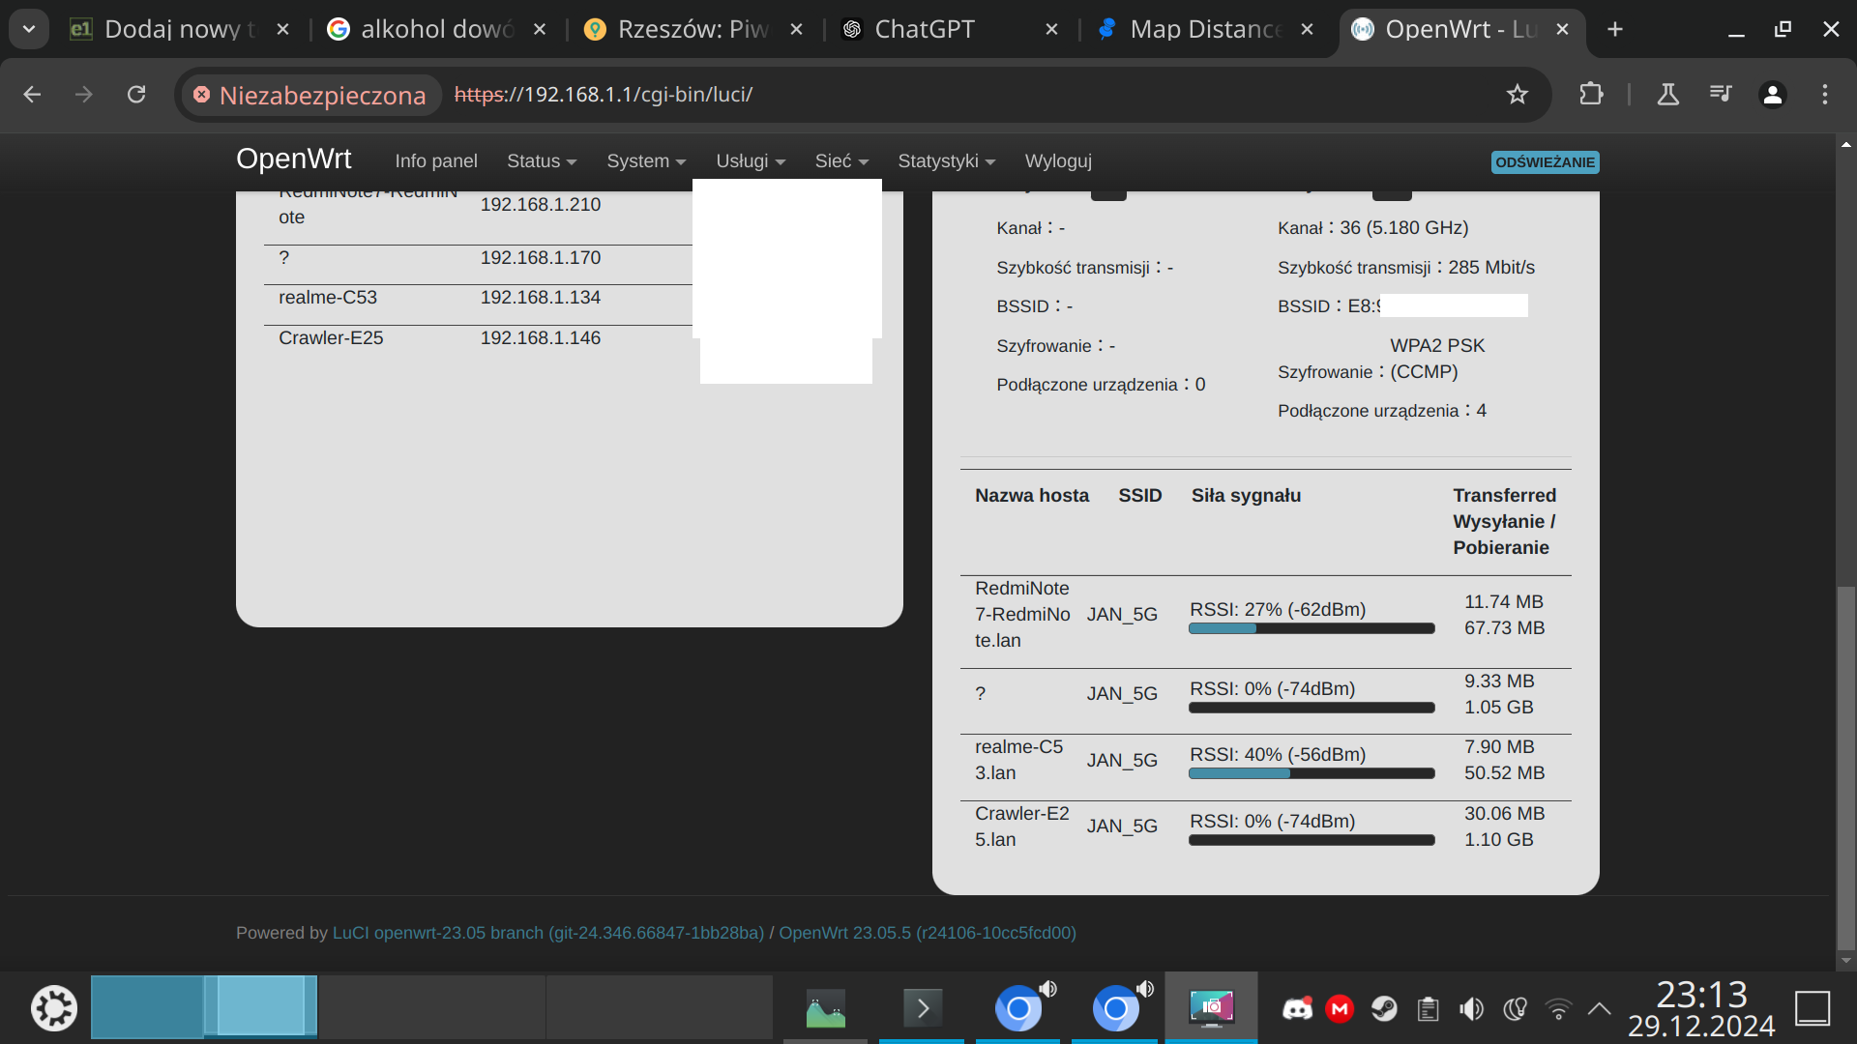Screen dimensions: 1857x1044
Task: Go back to the previous page
Action: tap(32, 94)
